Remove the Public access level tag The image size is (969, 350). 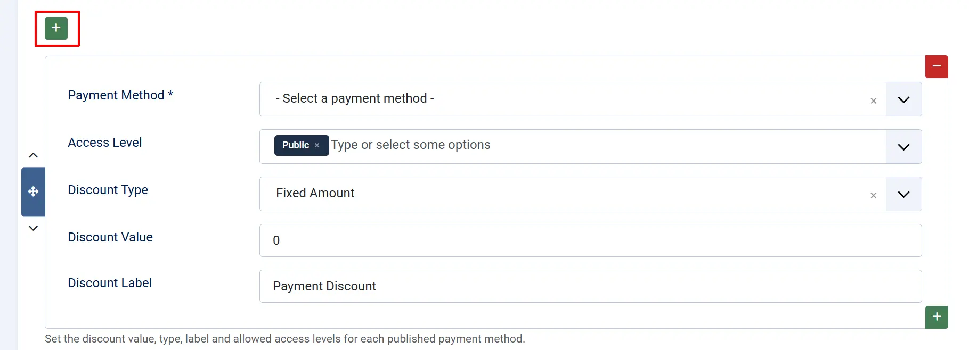317,145
